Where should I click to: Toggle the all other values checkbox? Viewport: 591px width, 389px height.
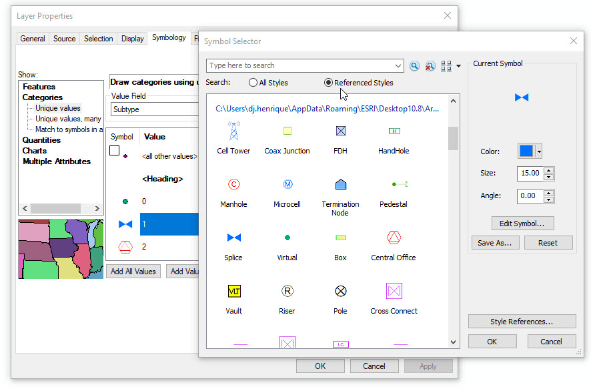coord(114,151)
